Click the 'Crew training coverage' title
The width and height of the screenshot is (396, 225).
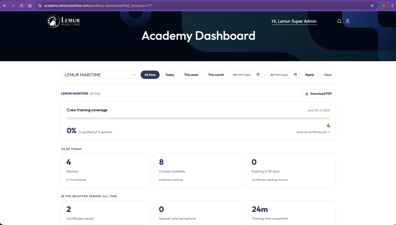coord(87,110)
